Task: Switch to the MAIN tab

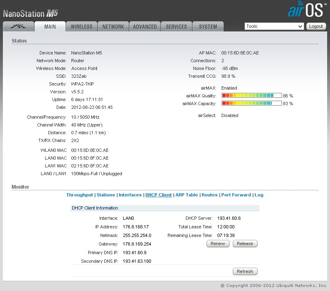Action: click(x=50, y=27)
